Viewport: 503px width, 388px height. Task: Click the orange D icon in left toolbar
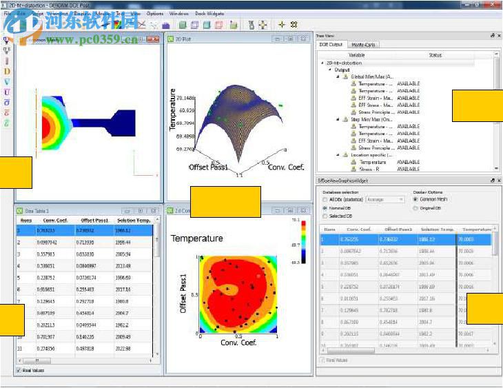click(x=7, y=71)
